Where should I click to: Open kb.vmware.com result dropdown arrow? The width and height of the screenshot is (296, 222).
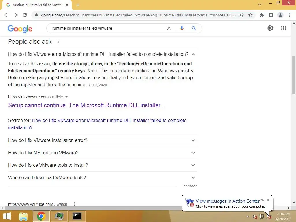[x=66, y=97]
